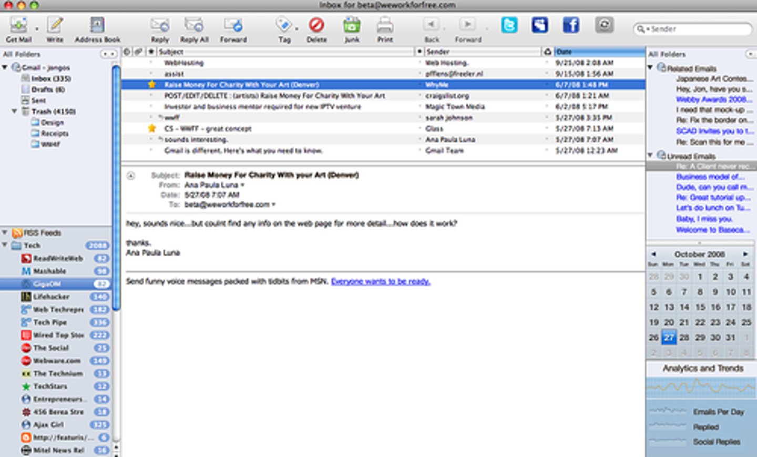This screenshot has height=457, width=757.
Task: Toggle star on the assist message
Action: click(x=152, y=74)
